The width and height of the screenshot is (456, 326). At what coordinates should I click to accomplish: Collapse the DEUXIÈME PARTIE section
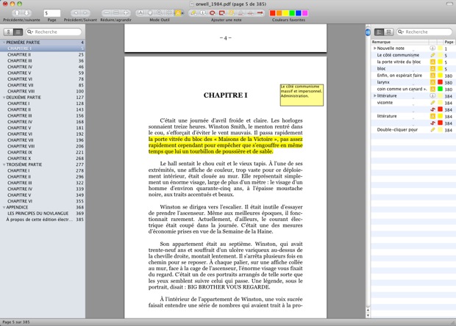4,98
